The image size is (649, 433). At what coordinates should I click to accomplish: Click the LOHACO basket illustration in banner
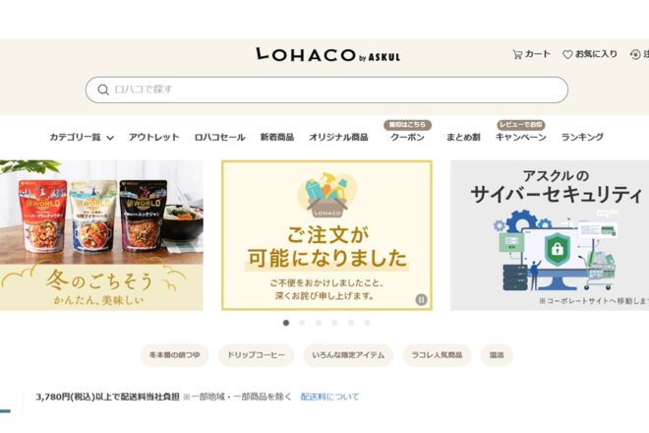pyautogui.click(x=327, y=195)
